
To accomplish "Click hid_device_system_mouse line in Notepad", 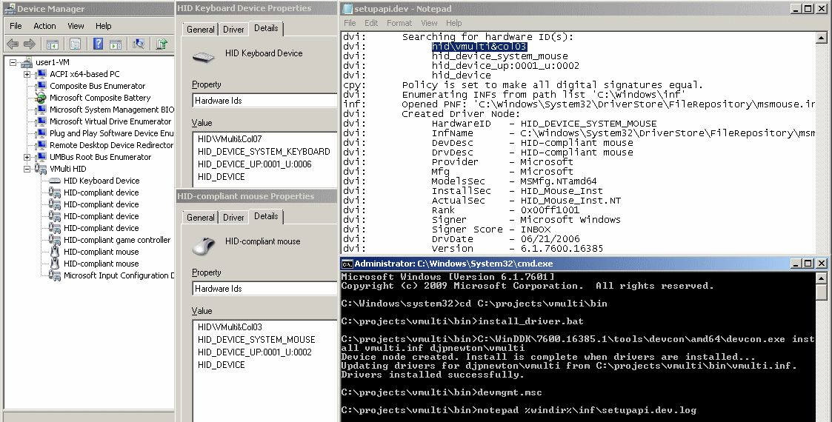I will click(x=500, y=56).
